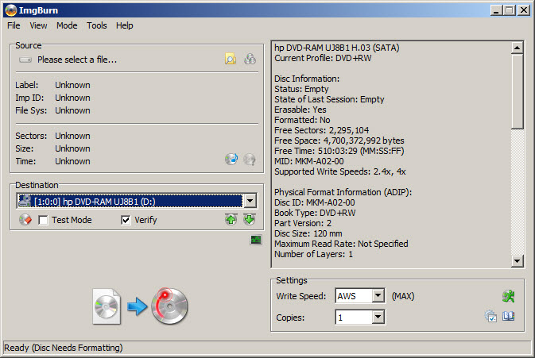The width and height of the screenshot is (535, 358).
Task: Click the 'Imp ID:' label
Action: point(29,98)
